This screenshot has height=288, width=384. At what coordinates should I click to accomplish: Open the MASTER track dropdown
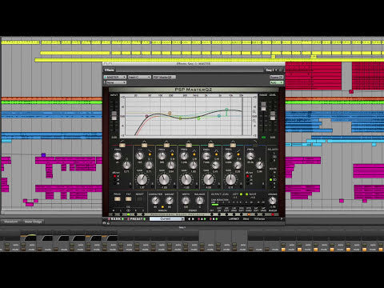pyautogui.click(x=115, y=77)
